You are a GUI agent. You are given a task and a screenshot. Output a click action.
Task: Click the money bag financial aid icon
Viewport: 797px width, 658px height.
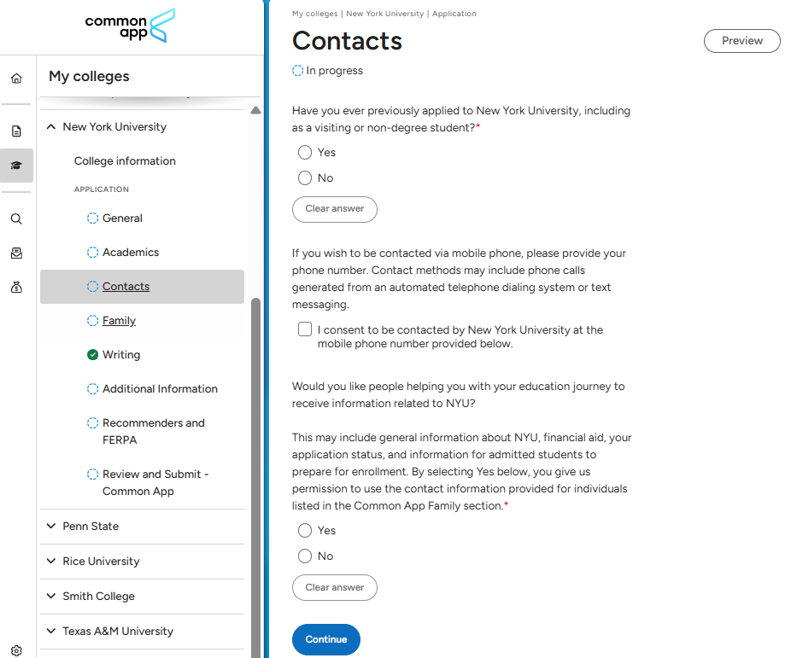pos(16,288)
